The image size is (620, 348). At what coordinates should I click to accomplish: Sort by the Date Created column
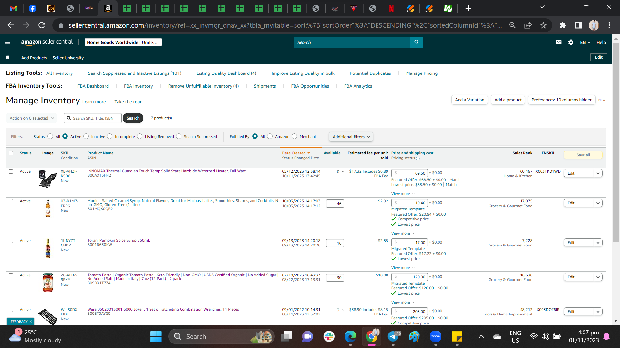click(x=296, y=153)
